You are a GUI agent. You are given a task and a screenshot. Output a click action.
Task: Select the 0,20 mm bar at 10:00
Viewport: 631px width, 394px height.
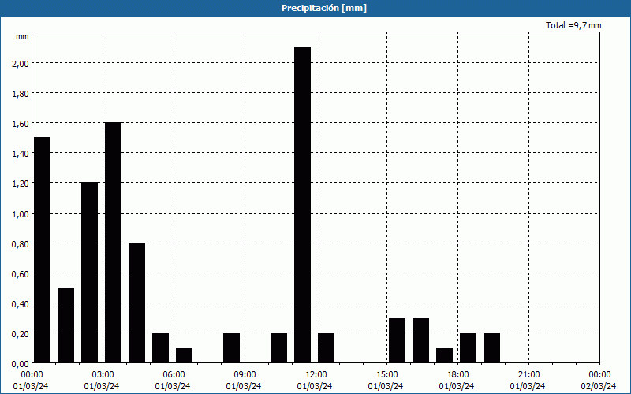click(279, 348)
